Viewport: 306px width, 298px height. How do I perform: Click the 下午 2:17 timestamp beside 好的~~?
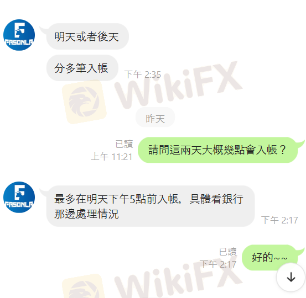pos(219,264)
